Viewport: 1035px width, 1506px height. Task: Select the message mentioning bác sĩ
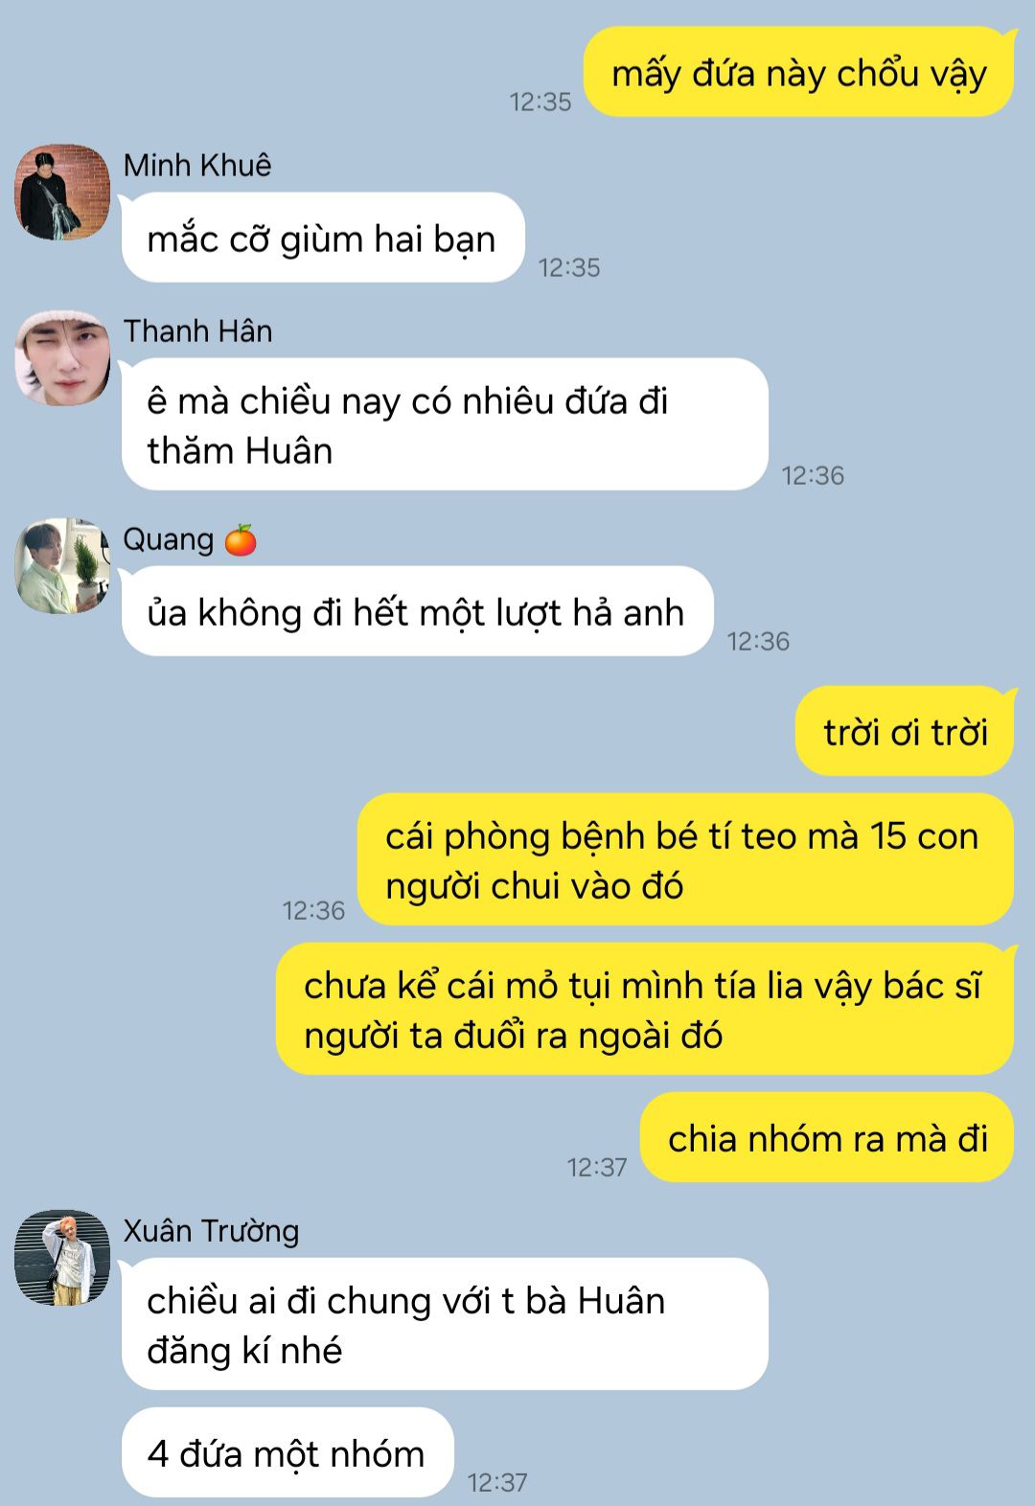pyautogui.click(x=645, y=1009)
